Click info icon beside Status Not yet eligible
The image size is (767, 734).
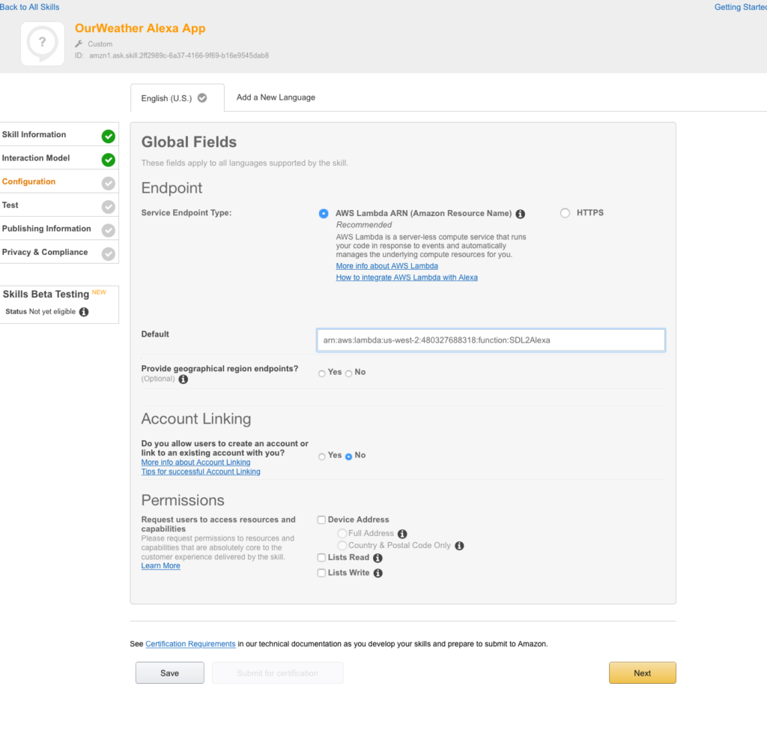(84, 312)
